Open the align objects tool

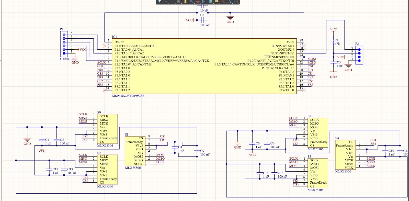tap(179, 1)
